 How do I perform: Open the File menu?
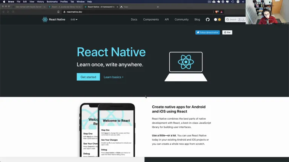pos(18,1)
